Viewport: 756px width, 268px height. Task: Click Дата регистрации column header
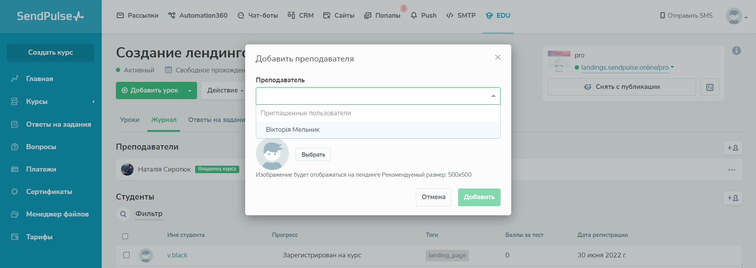[x=603, y=235]
